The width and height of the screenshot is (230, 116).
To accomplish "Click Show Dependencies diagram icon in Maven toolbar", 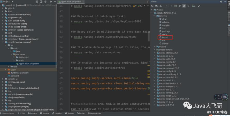I will pos(192,6).
